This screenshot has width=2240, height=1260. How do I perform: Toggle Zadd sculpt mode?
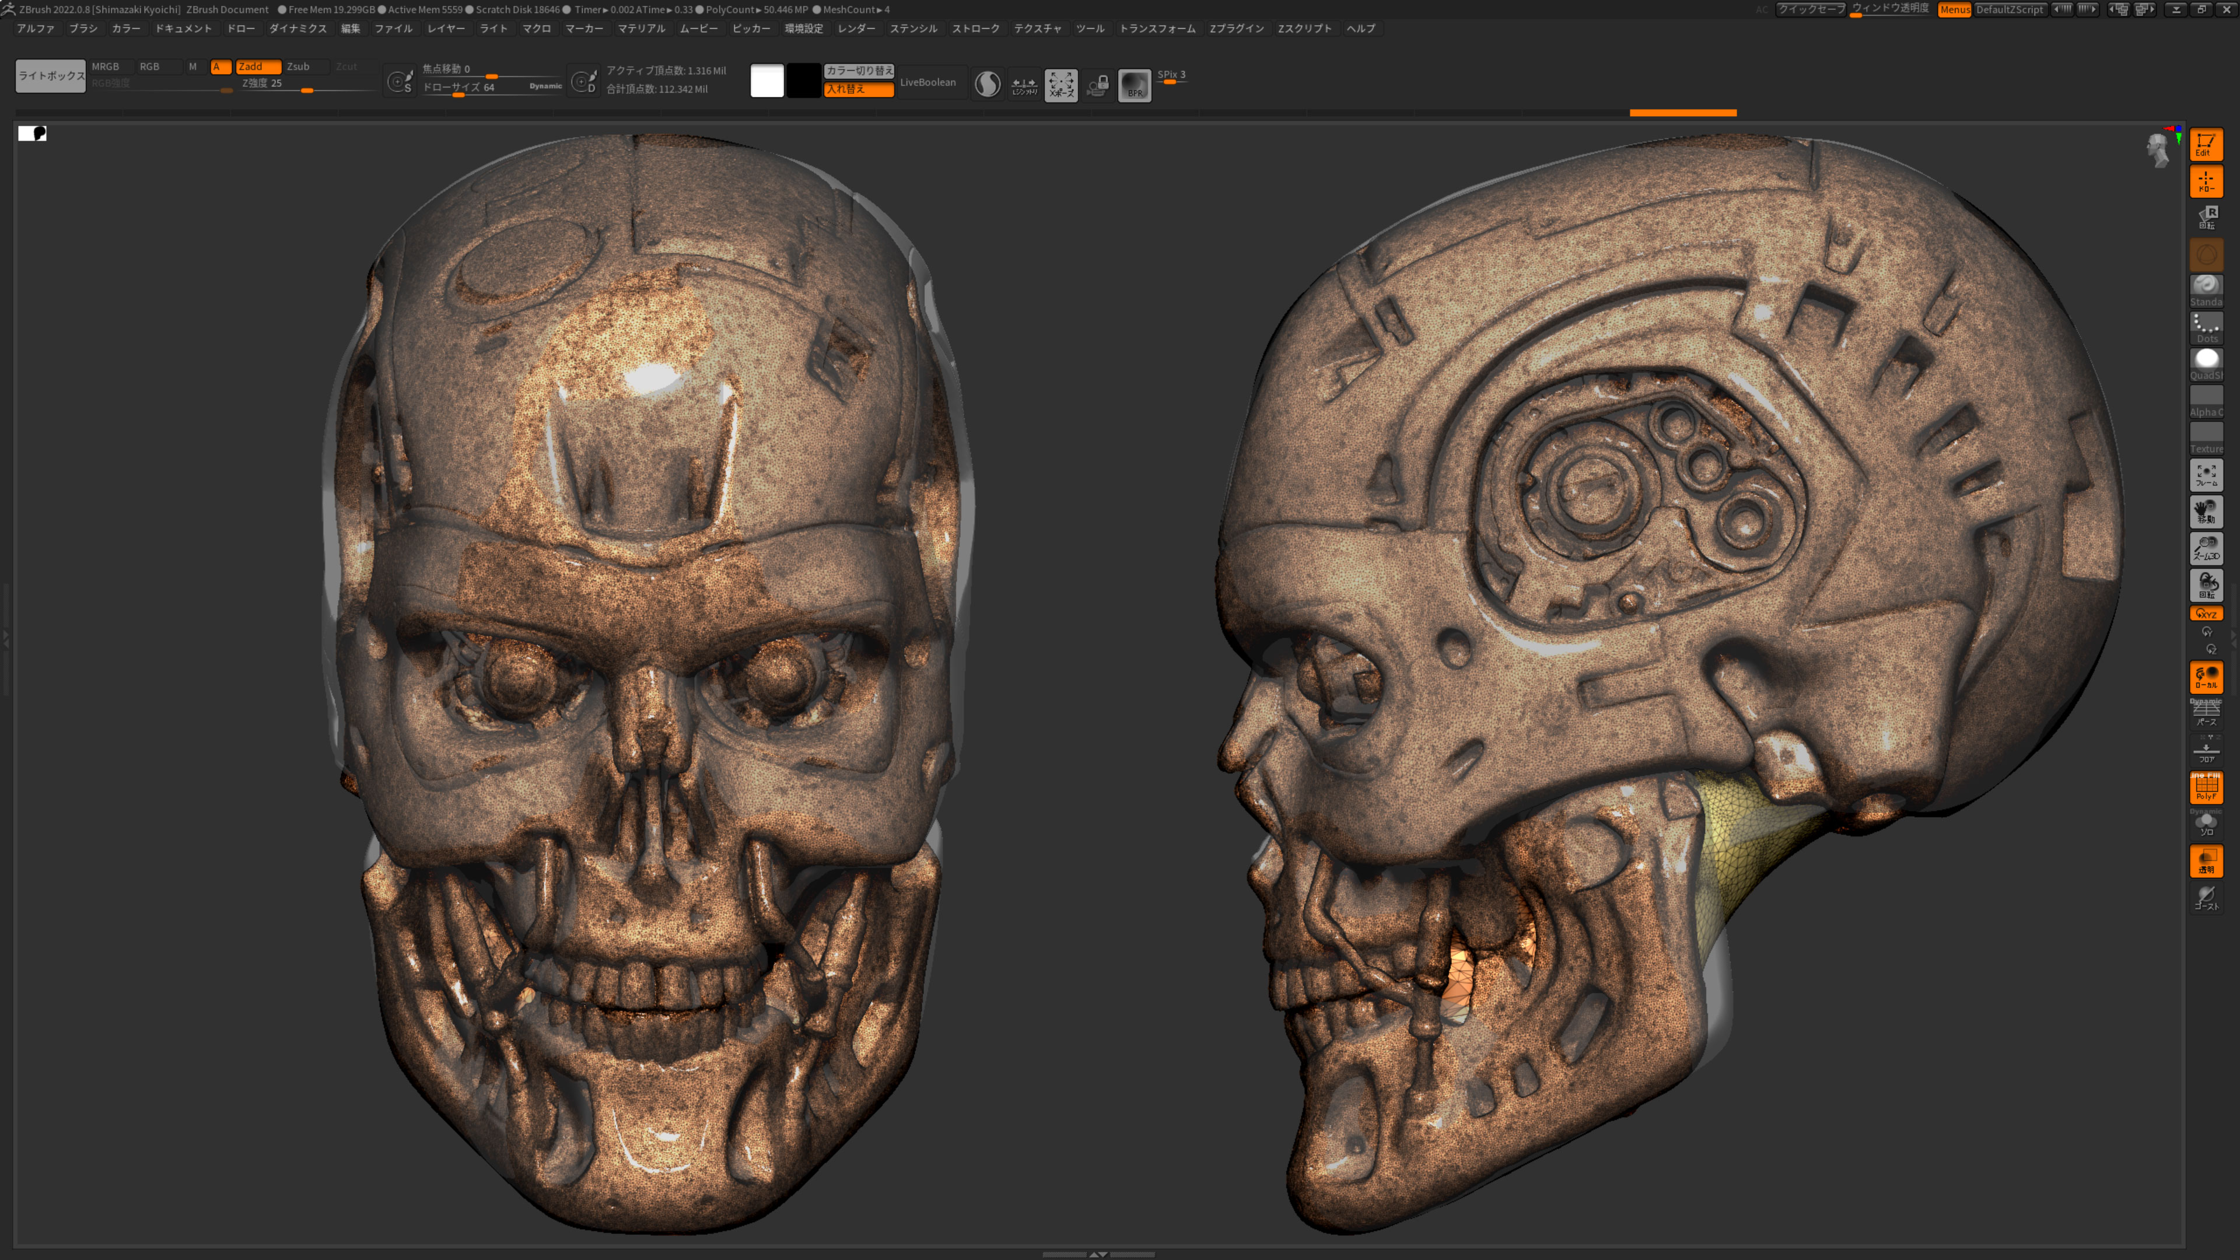(x=258, y=66)
